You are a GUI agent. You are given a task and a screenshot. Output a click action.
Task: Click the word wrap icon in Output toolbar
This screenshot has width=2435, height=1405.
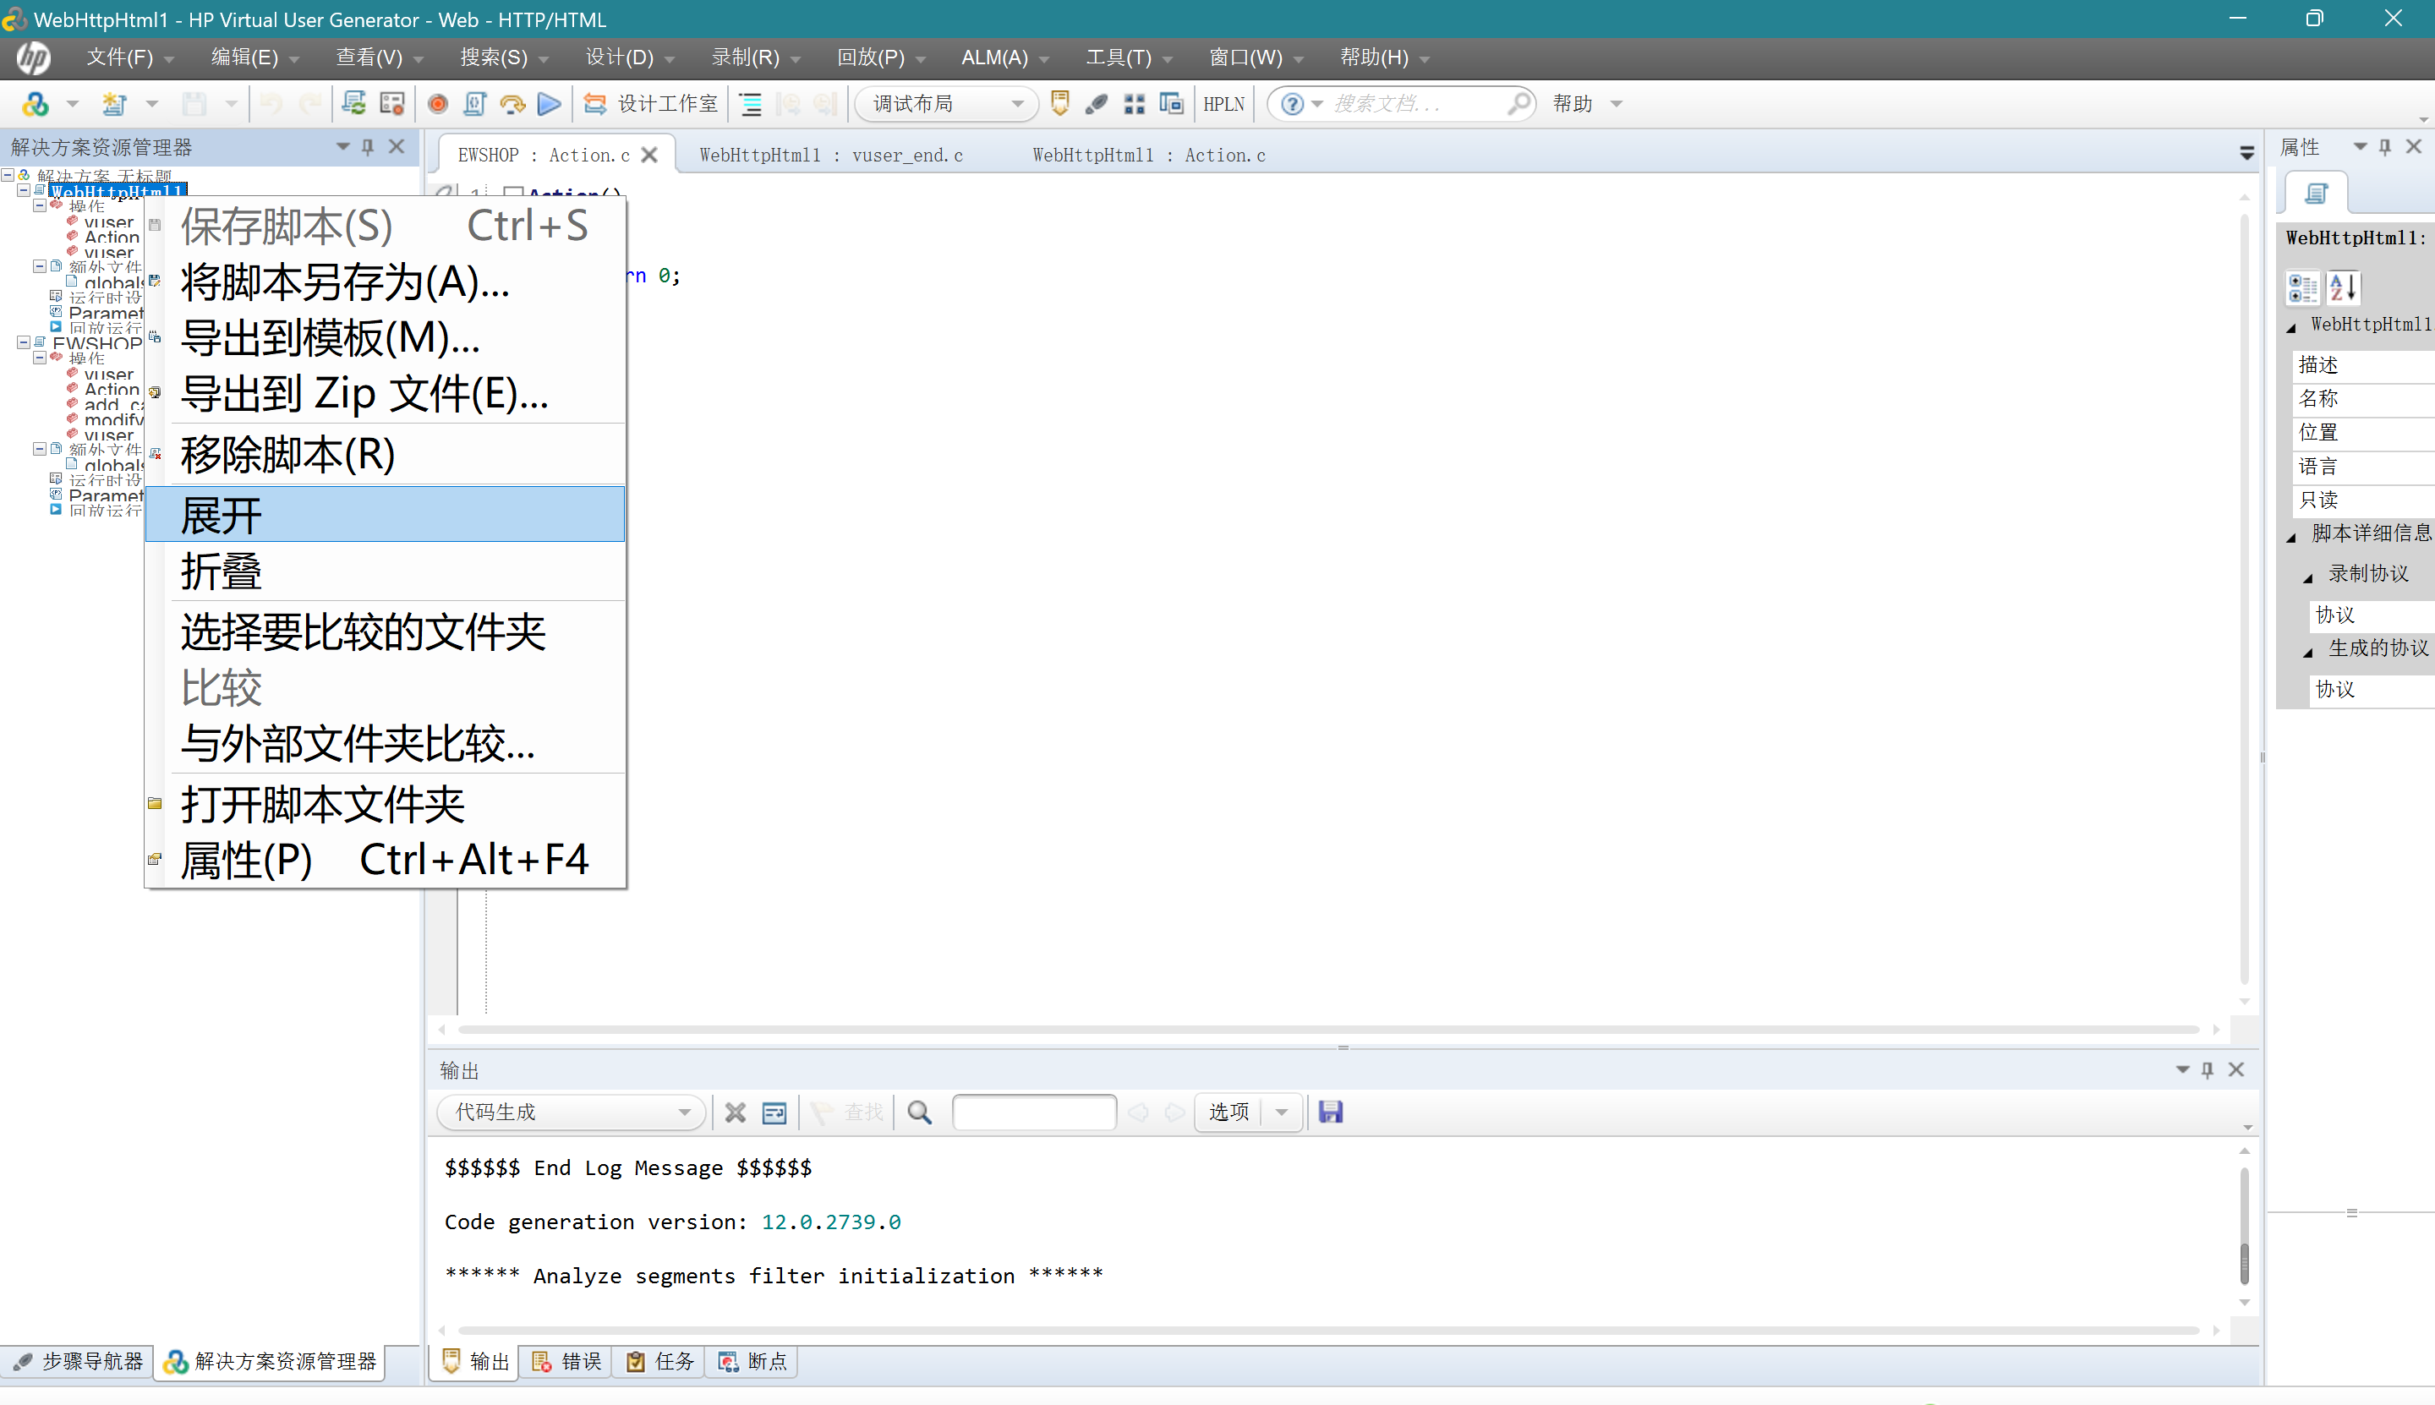coord(774,1113)
